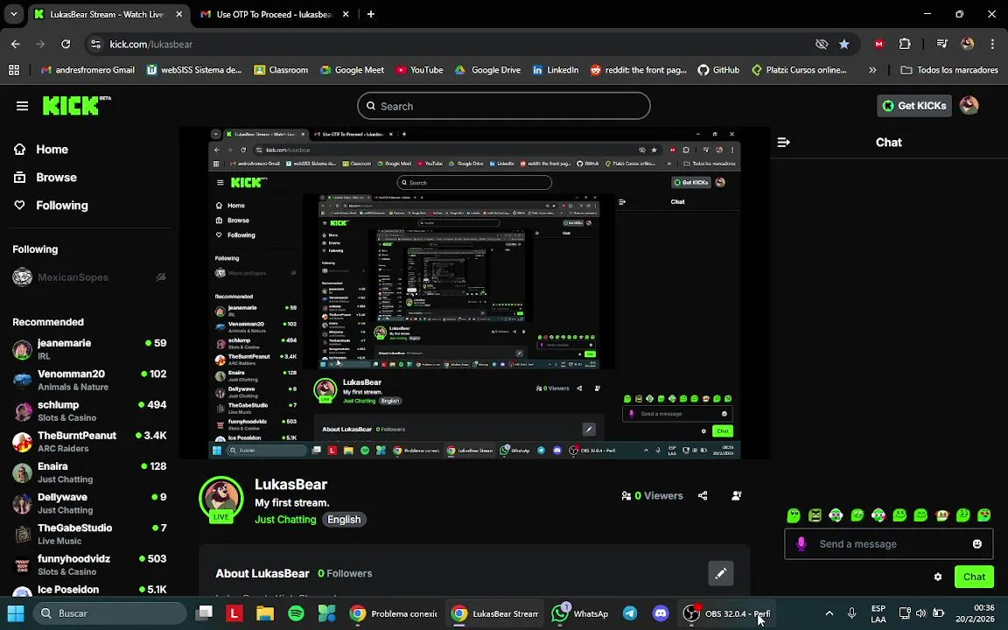Open the Kick profile avatar menu
The width and height of the screenshot is (1008, 630).
click(969, 105)
